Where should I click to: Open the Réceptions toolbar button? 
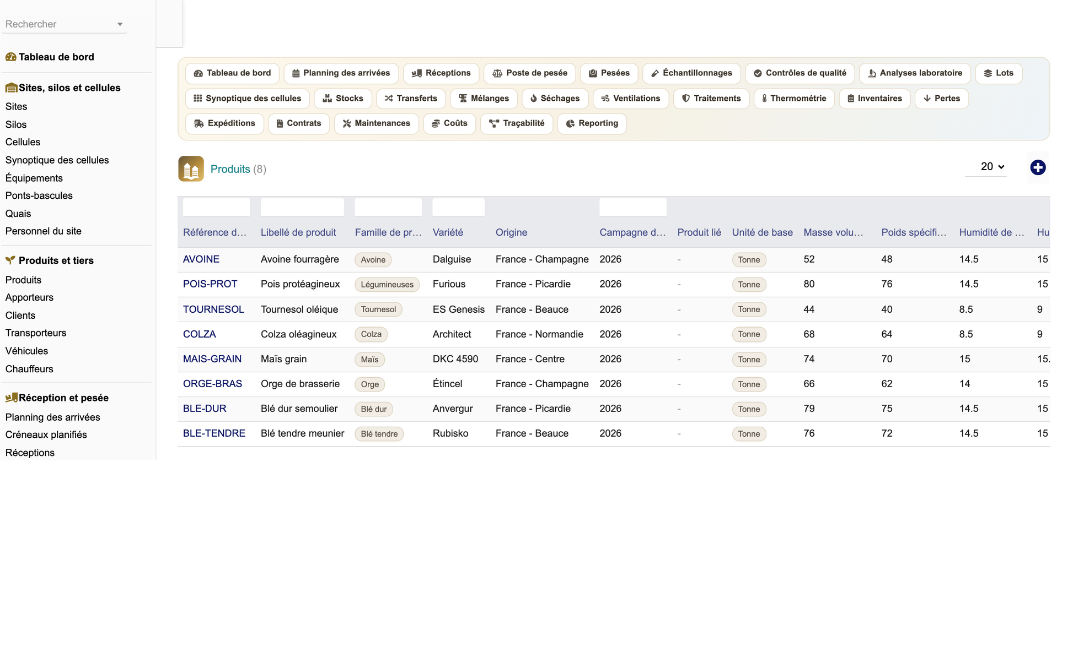pyautogui.click(x=441, y=73)
